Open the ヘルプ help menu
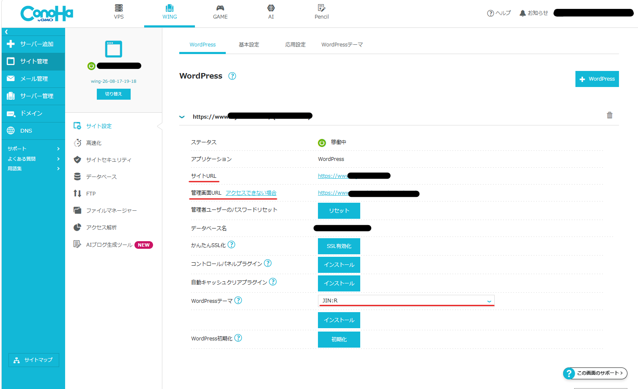638x389 pixels. pyautogui.click(x=499, y=13)
